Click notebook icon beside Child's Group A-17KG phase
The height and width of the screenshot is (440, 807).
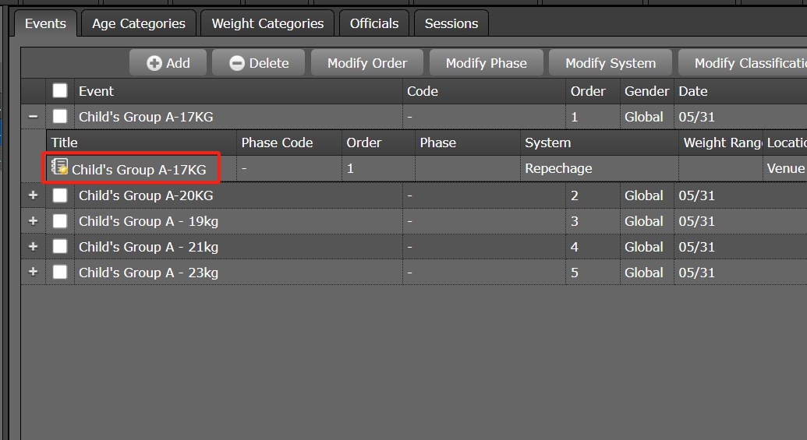(59, 167)
